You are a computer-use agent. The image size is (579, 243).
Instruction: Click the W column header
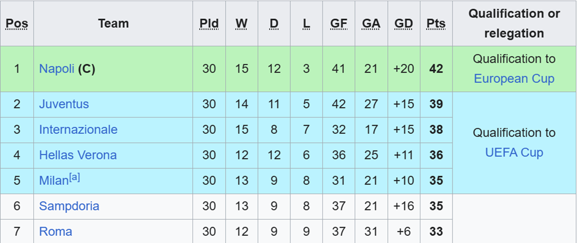point(241,24)
